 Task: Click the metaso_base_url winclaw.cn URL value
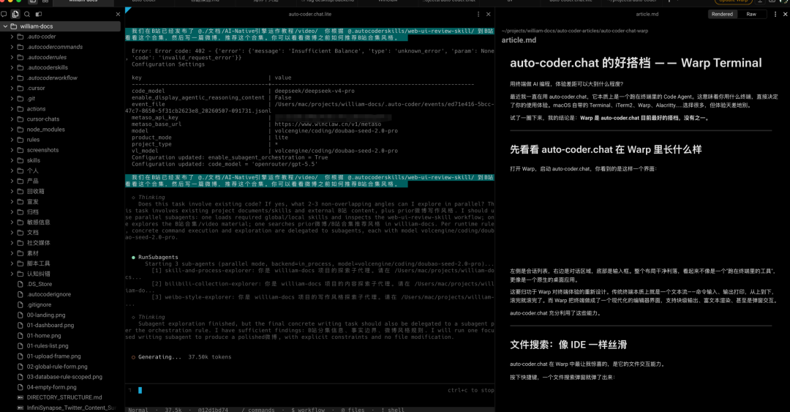(x=328, y=124)
